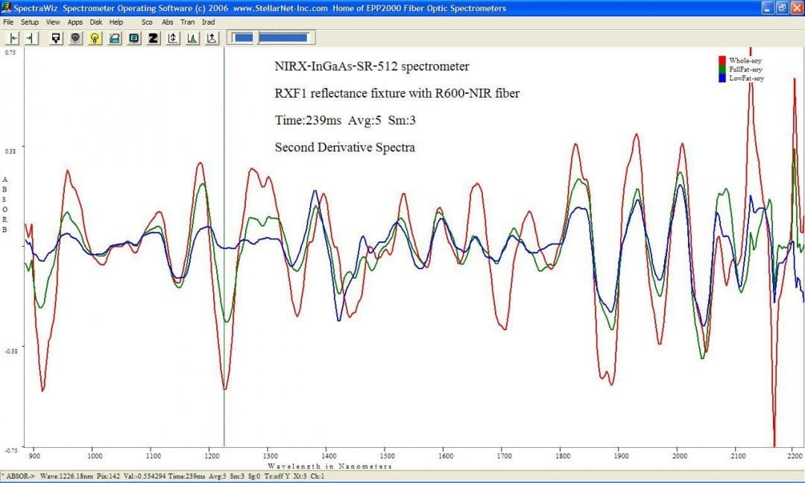Click the red Whole-soy legend swatch

click(722, 60)
